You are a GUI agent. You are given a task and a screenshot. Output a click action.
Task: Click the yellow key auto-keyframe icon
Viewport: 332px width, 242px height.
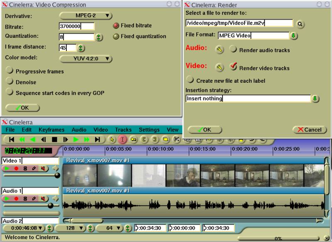tap(133, 139)
